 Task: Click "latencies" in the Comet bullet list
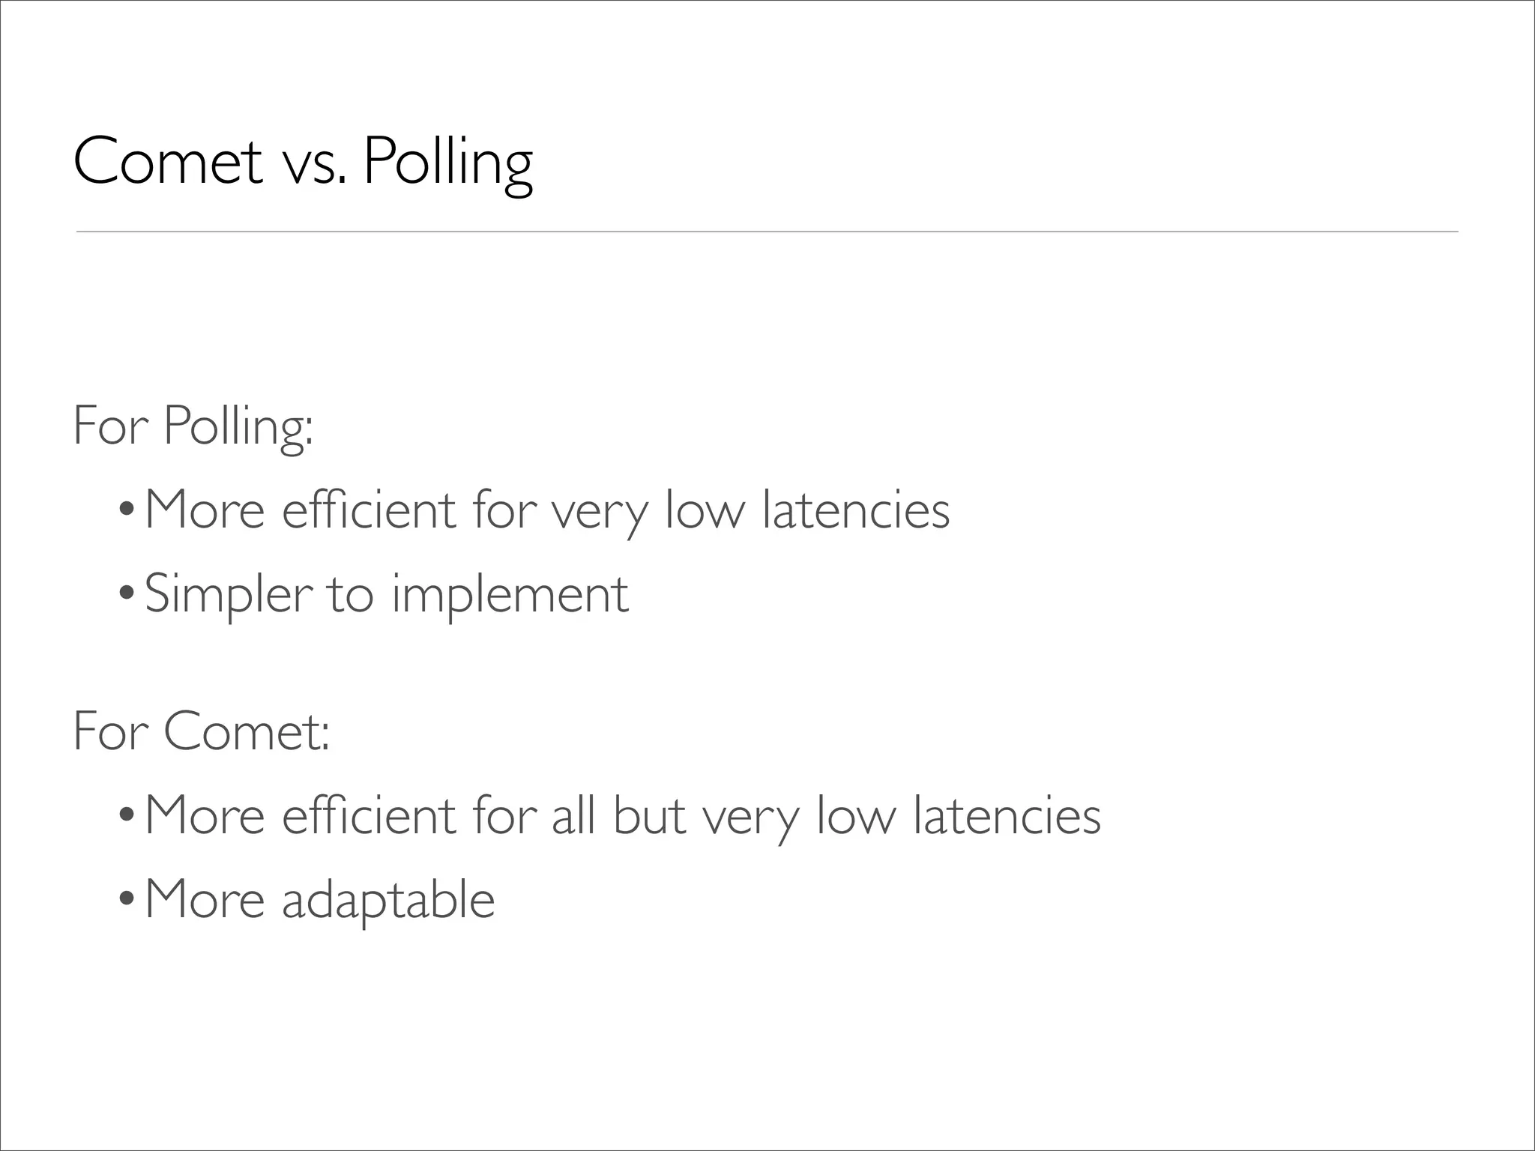[x=1007, y=816]
